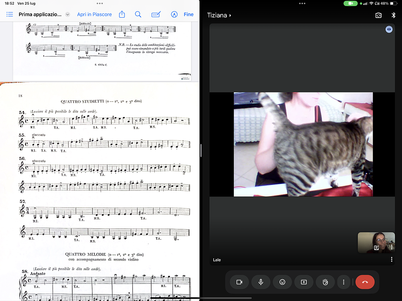Viewport: 402px width, 301px height.
Task: Expand the "Prima applicazio..." document title dropdown
Action: pyautogui.click(x=67, y=14)
